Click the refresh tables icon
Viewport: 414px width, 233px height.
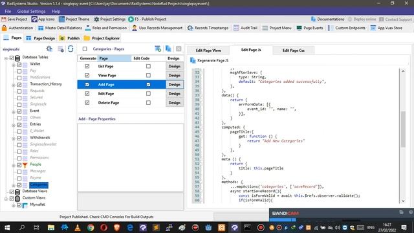click(71, 49)
